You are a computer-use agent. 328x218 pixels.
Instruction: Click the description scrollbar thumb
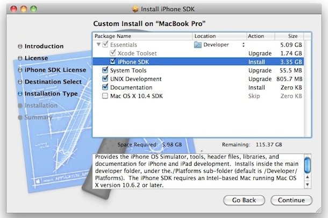pos(307,165)
